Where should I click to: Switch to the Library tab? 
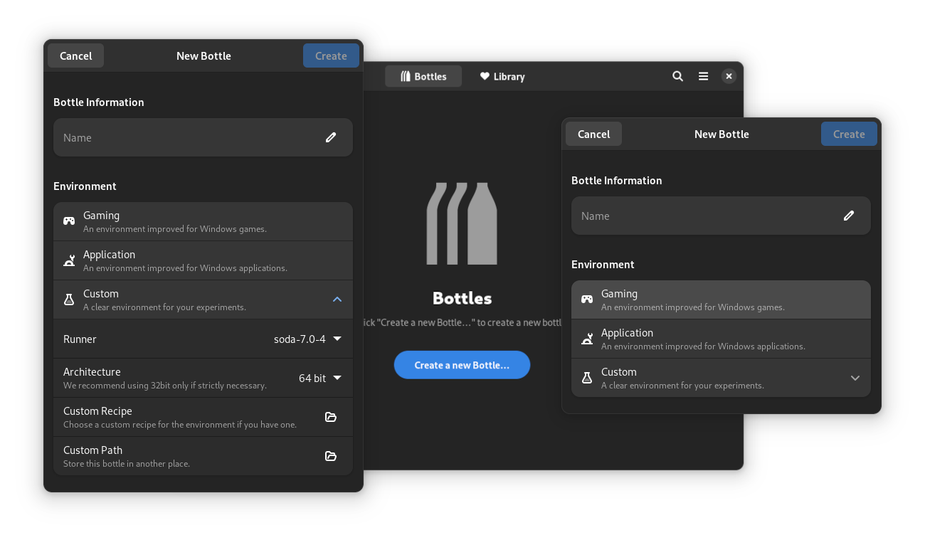point(502,76)
